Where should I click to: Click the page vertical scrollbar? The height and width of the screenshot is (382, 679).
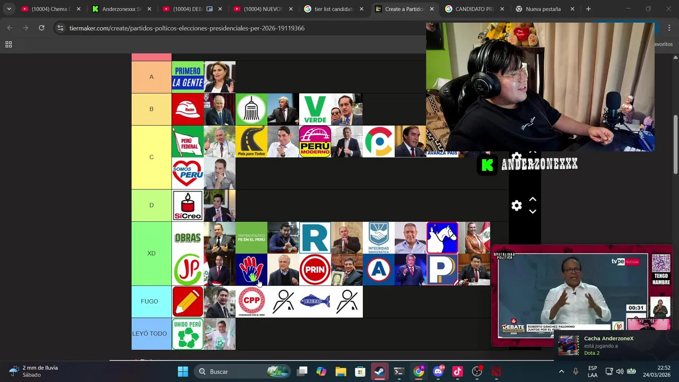(x=675, y=144)
